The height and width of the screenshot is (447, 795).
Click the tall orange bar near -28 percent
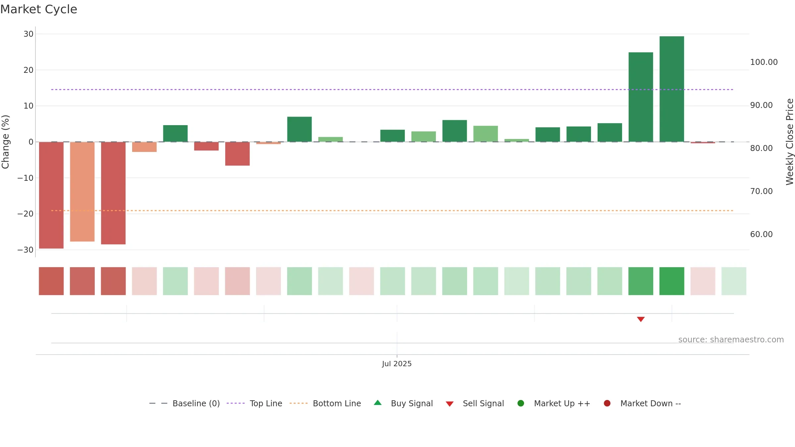(x=82, y=192)
